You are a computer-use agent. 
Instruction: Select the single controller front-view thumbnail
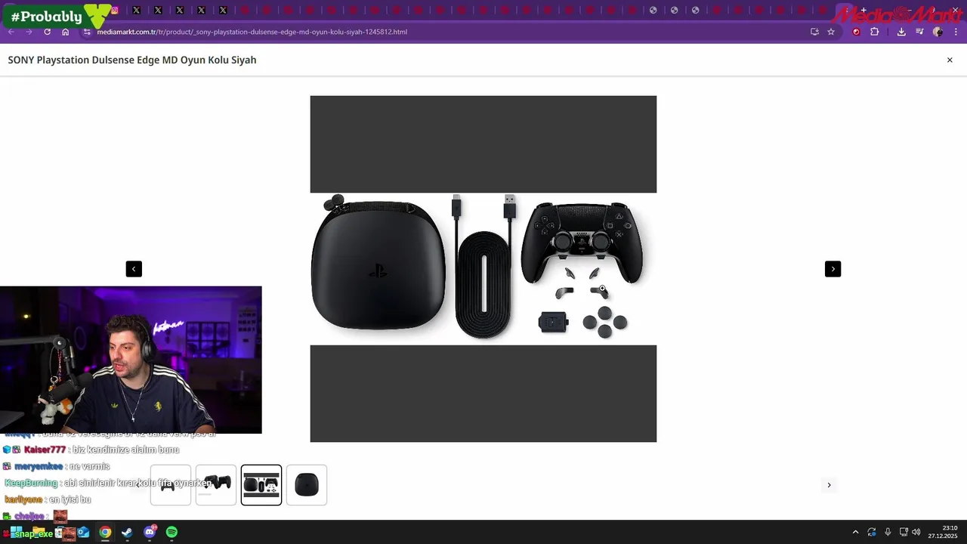pyautogui.click(x=171, y=485)
